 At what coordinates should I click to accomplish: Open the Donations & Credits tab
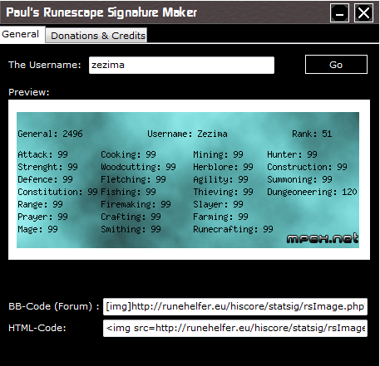coord(96,36)
